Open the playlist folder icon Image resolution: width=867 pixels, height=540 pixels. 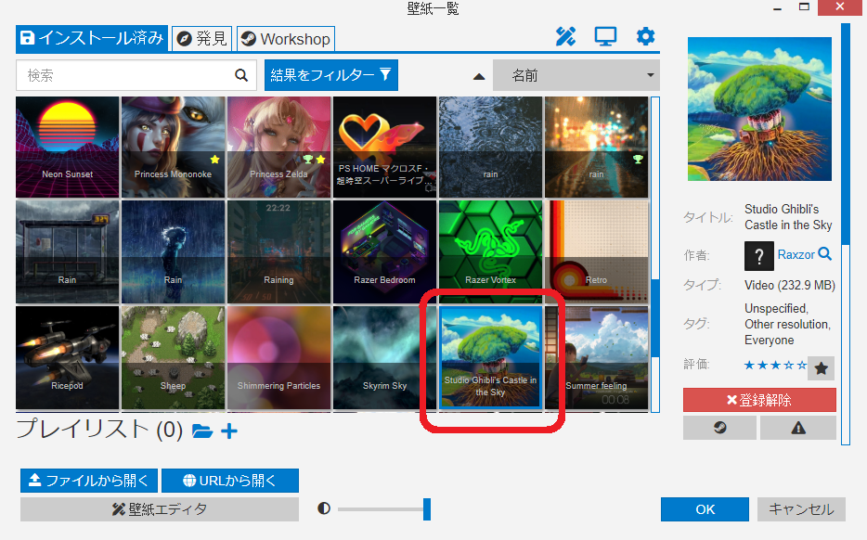pos(201,431)
